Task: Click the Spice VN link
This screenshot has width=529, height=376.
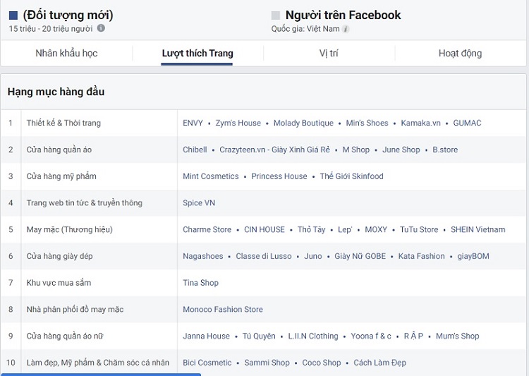Action: click(199, 203)
